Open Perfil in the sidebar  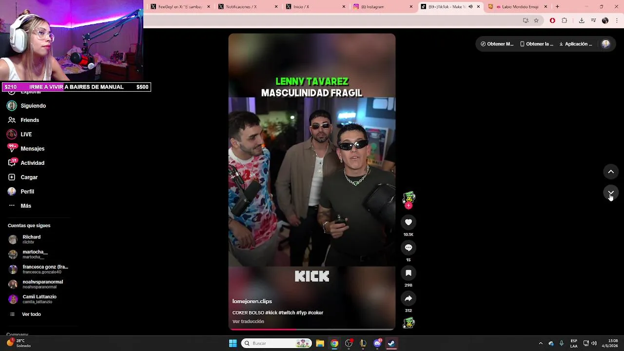(21, 192)
